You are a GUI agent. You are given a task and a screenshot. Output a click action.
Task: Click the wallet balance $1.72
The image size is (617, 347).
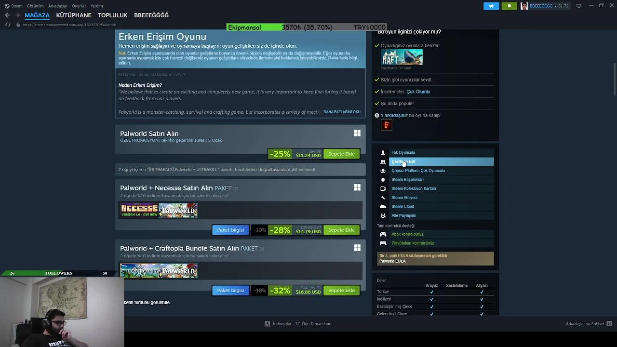click(563, 6)
